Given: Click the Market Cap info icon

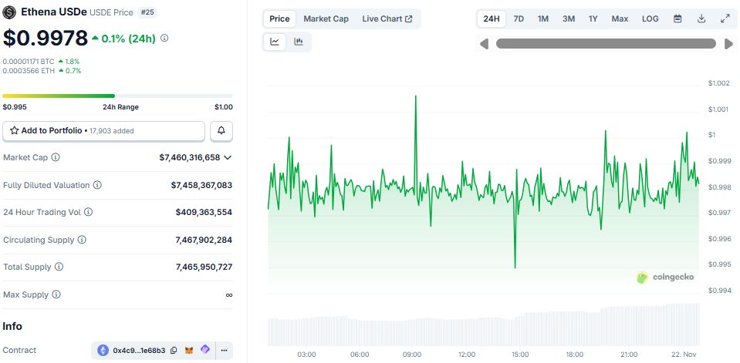Looking at the screenshot, I should click(x=56, y=157).
